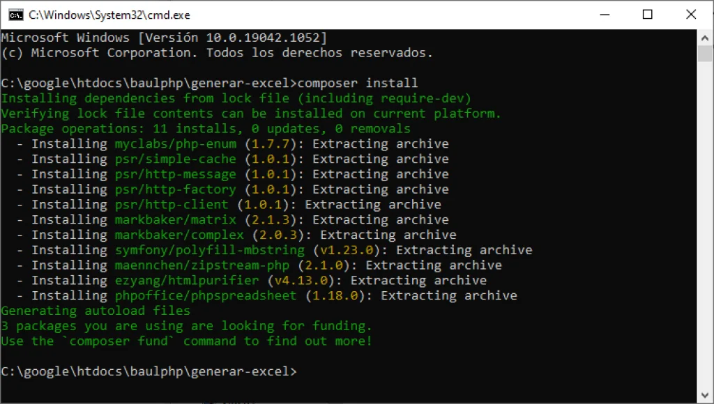Open the cmd.exe system menu icon
714x404 pixels.
tap(16, 15)
